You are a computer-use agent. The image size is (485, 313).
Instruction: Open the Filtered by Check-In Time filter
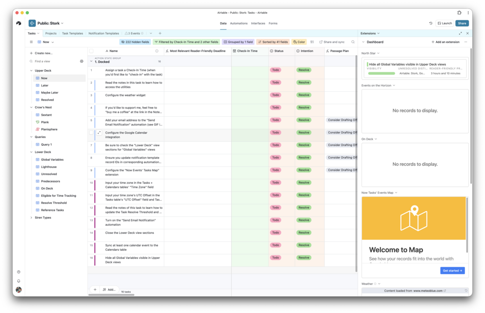pos(186,42)
